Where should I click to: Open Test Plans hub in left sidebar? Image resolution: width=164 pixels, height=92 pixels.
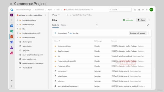pyautogui.click(x=12, y=48)
